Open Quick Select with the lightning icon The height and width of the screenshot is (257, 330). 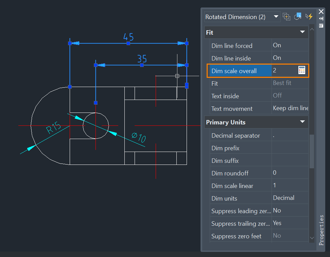[x=309, y=17]
